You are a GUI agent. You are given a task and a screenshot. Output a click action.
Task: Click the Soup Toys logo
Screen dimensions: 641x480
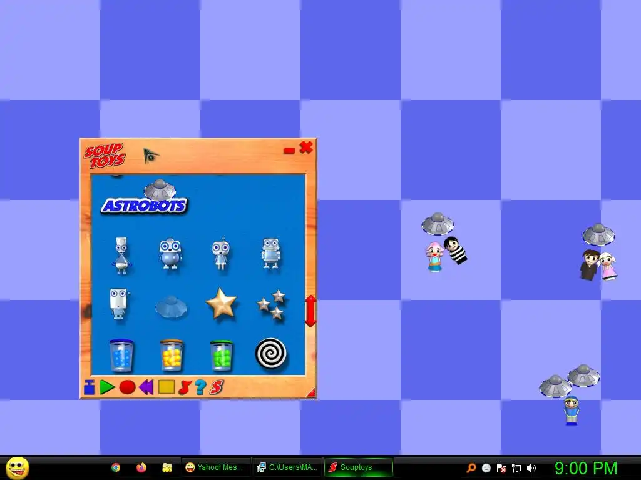(x=105, y=156)
